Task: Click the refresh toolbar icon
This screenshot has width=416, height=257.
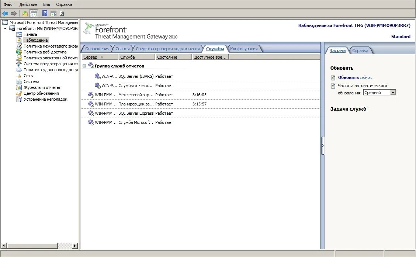Action: (62, 13)
